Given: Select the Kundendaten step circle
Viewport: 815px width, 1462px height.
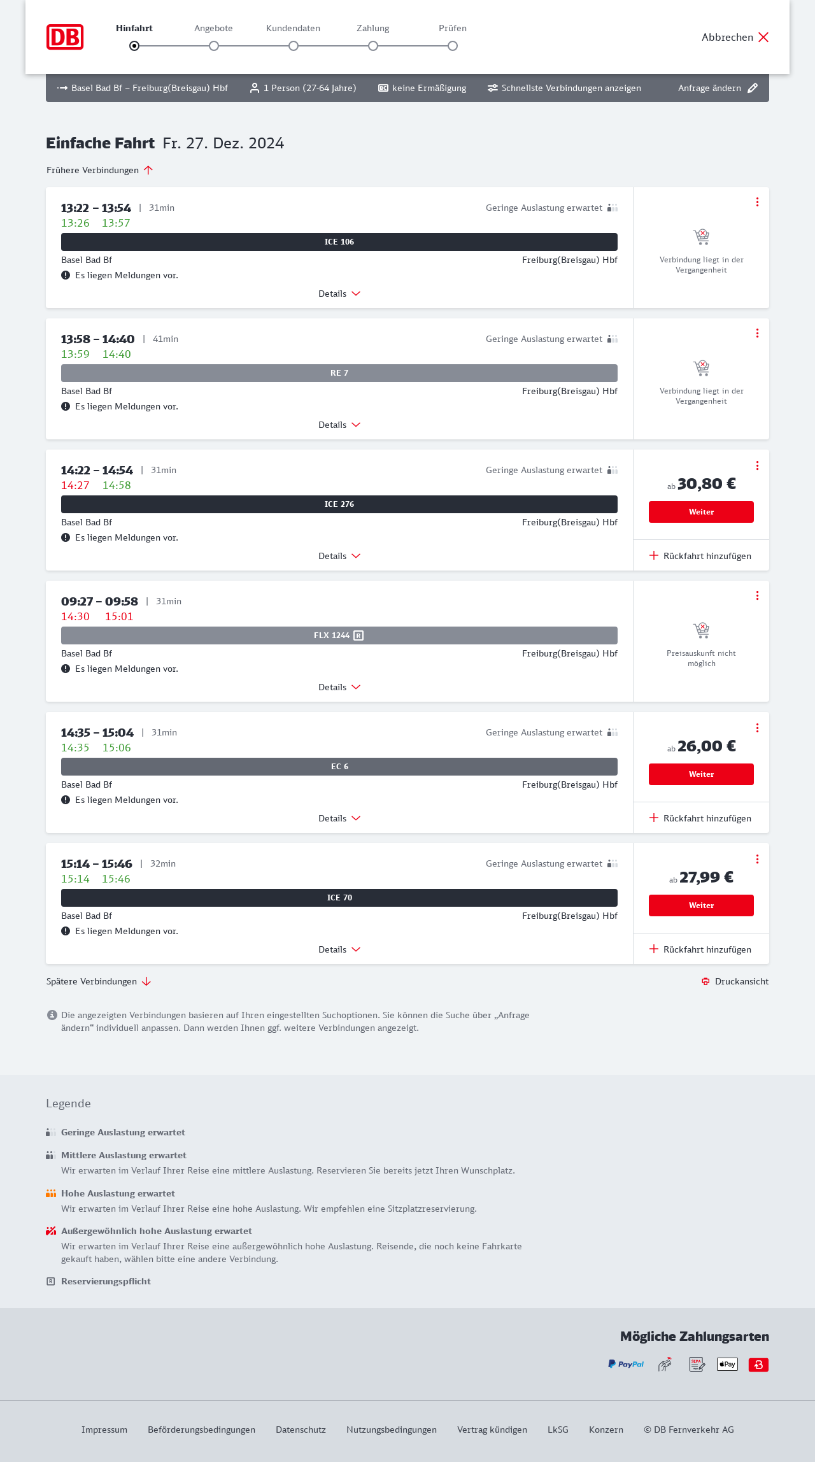Looking at the screenshot, I should click(x=294, y=46).
